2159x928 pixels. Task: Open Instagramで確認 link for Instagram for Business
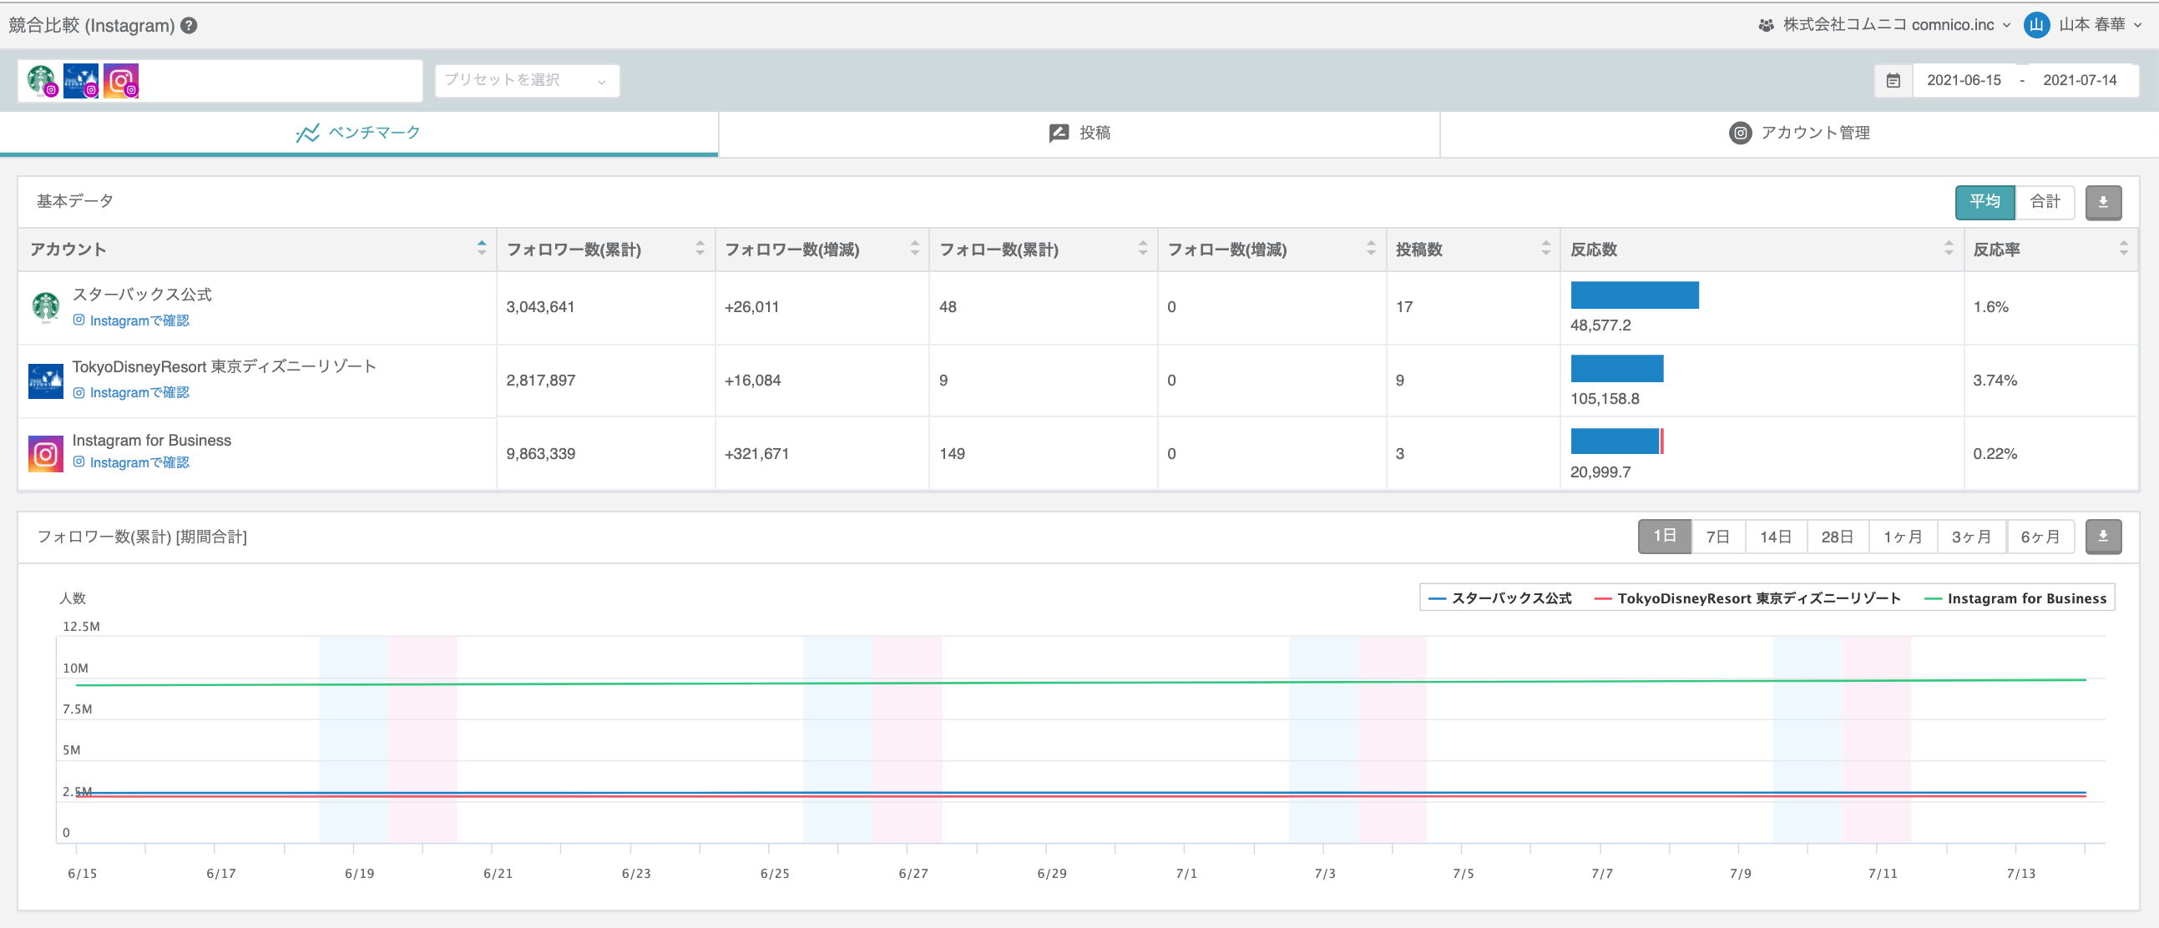coord(131,462)
